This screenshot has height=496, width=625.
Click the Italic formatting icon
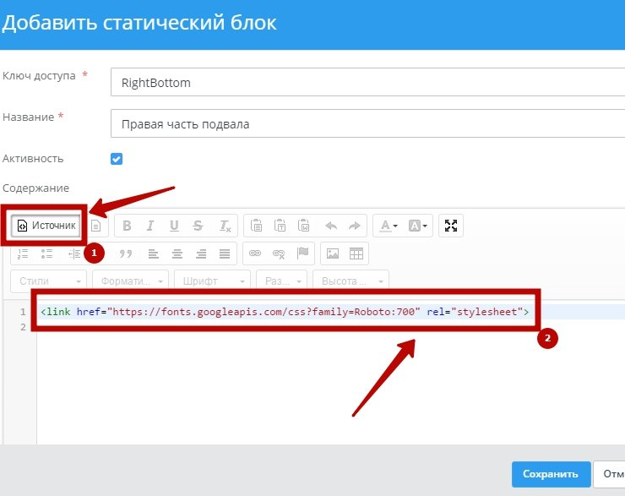(150, 226)
